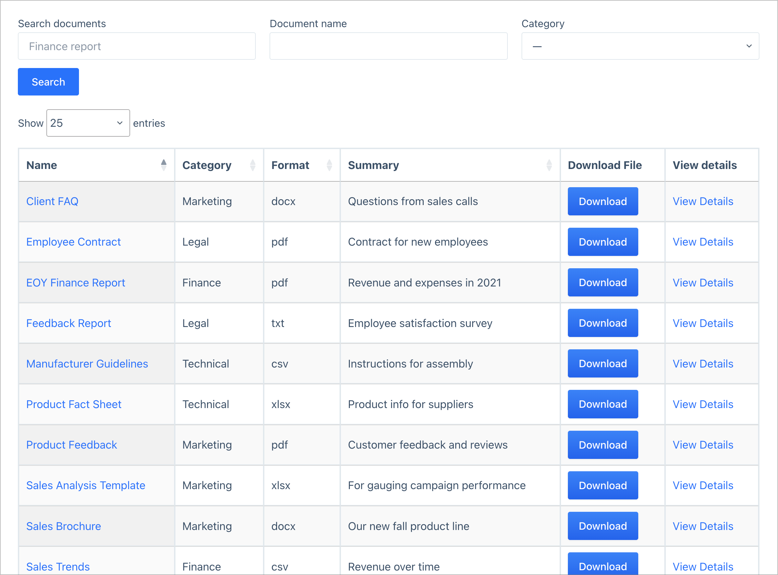Screen dimensions: 778x575
Task: View Details for the Product Fact Sheet
Action: tap(702, 404)
